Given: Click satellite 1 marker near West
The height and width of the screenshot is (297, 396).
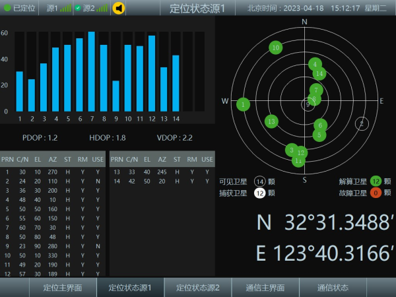Looking at the screenshot, I should point(243,104).
